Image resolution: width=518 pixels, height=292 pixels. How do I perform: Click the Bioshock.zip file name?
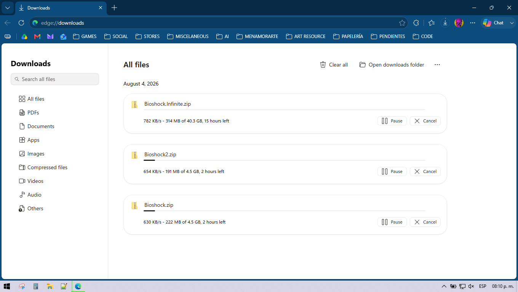pyautogui.click(x=159, y=205)
